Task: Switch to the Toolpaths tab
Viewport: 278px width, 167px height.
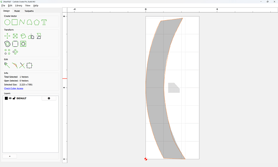Action: (x=29, y=11)
